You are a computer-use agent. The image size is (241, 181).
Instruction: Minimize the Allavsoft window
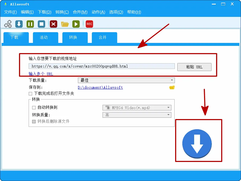coord(214,4)
